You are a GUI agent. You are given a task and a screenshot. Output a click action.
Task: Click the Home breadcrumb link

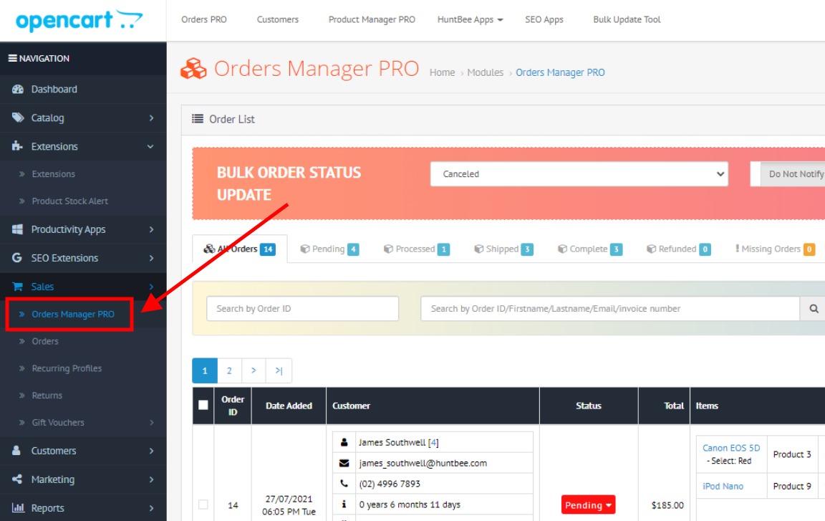pos(442,72)
